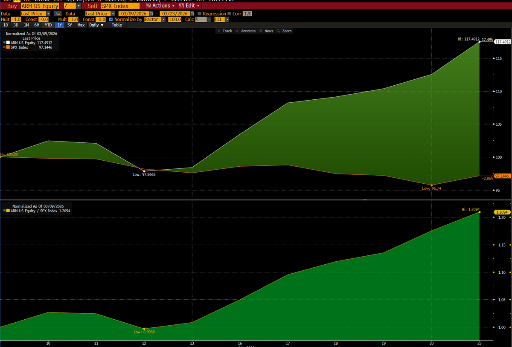Toggle the Corr checkbox
Image resolution: width=512 pixels, height=347 pixels.
[229, 14]
